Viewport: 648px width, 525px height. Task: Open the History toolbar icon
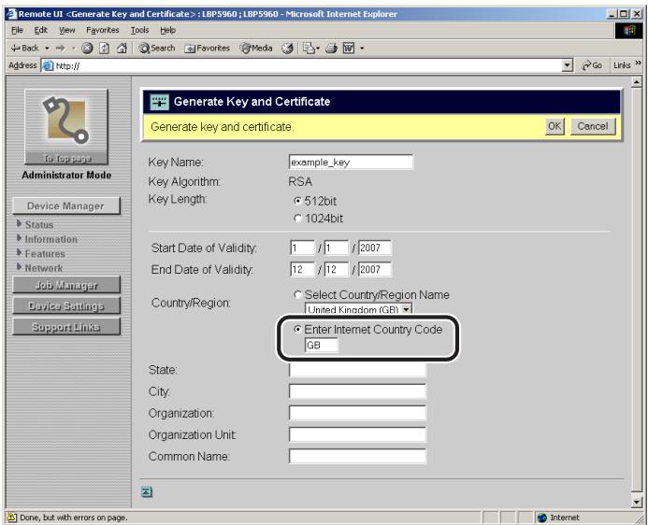(x=287, y=49)
